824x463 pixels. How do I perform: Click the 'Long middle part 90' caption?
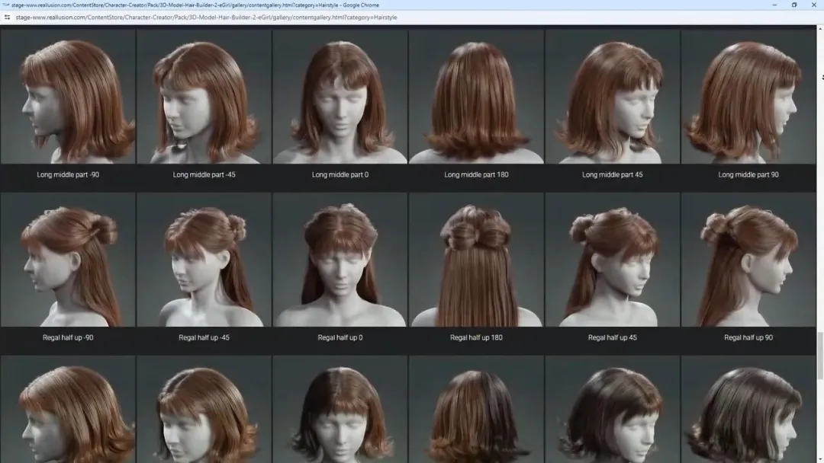click(748, 174)
